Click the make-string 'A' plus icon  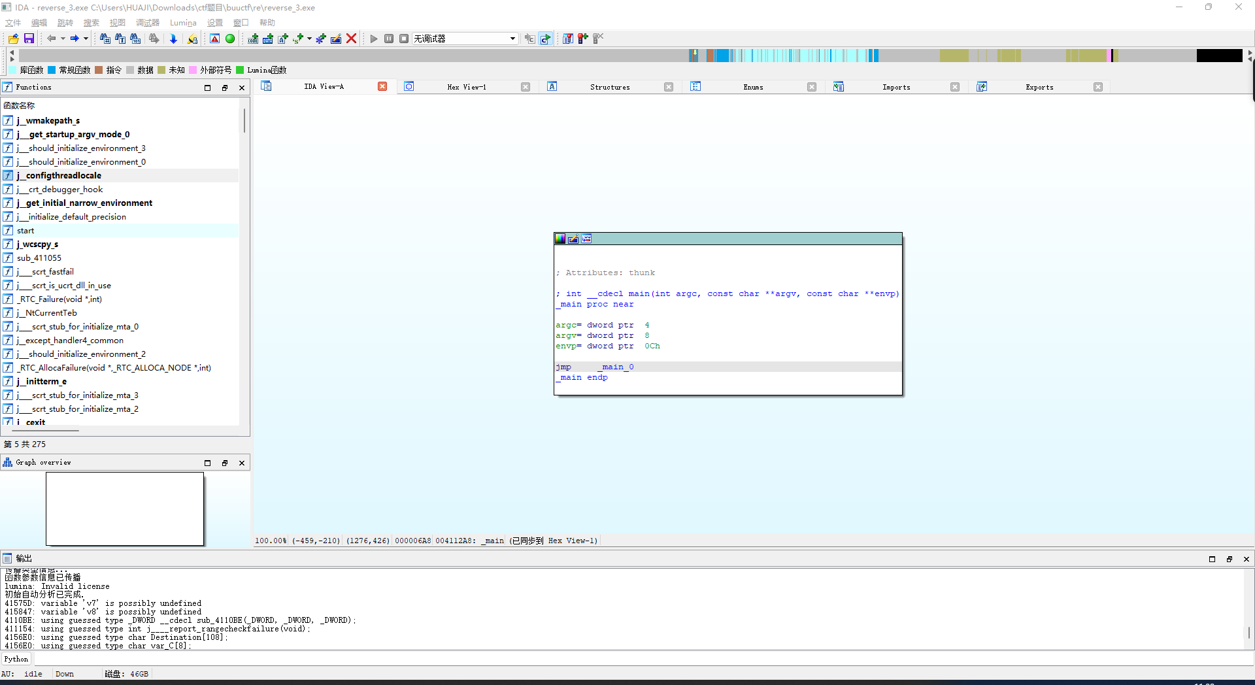coord(283,39)
